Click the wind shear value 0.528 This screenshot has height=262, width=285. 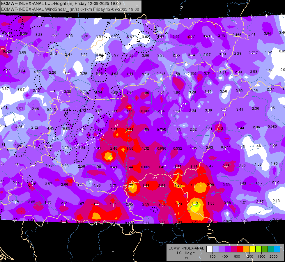tap(8, 51)
